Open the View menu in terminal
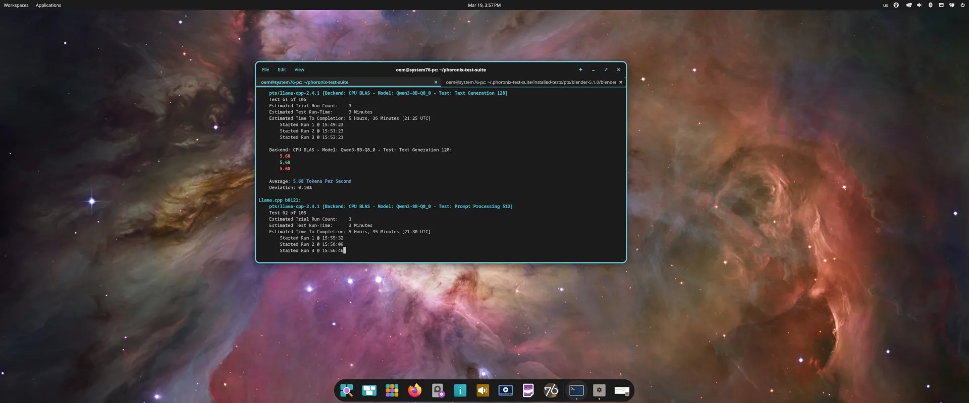The image size is (969, 403). coord(299,70)
